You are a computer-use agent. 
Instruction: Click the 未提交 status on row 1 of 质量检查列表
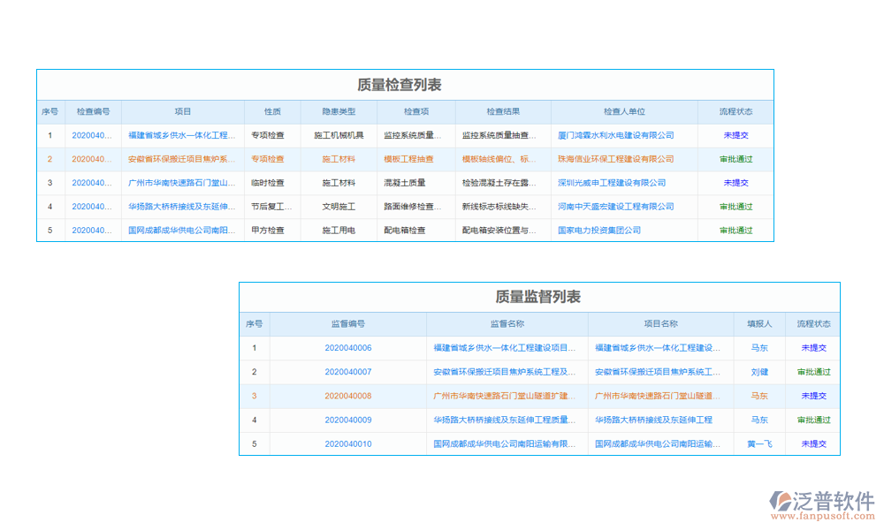(x=734, y=135)
